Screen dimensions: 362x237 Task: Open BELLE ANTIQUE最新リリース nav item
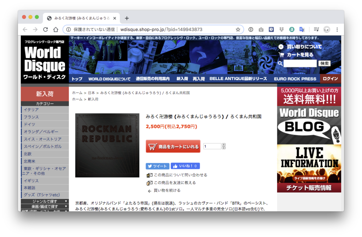(x=238, y=79)
